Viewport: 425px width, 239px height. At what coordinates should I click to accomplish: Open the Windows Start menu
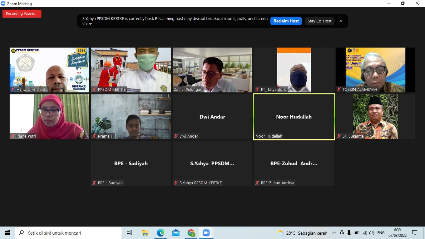7,233
